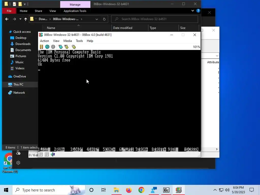Send Ctrl+Alt+Del via the blue toolbar icon
This screenshot has width=260, height=195.
(x=60, y=47)
